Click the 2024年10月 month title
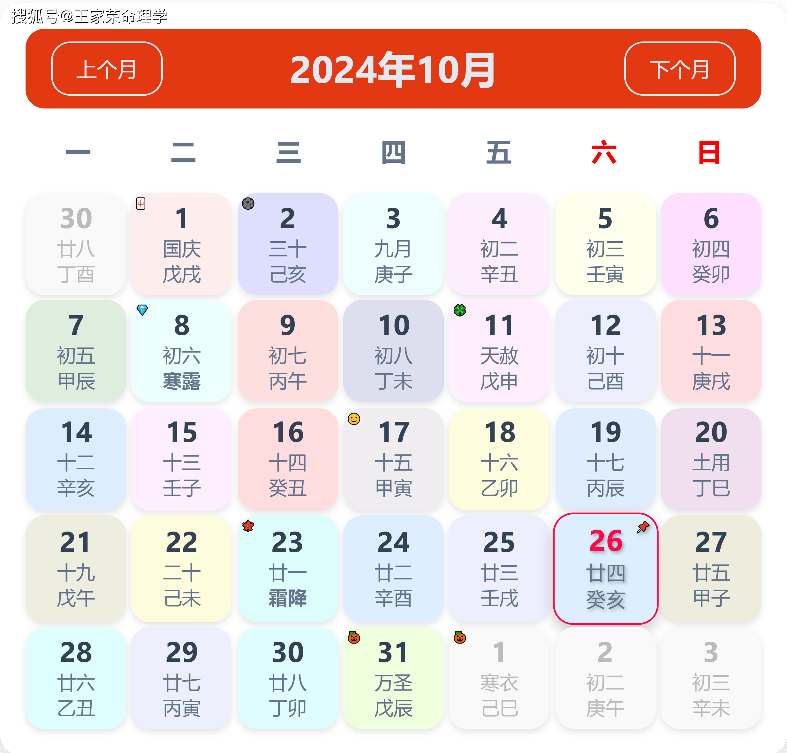The height and width of the screenshot is (753, 787). tap(393, 70)
